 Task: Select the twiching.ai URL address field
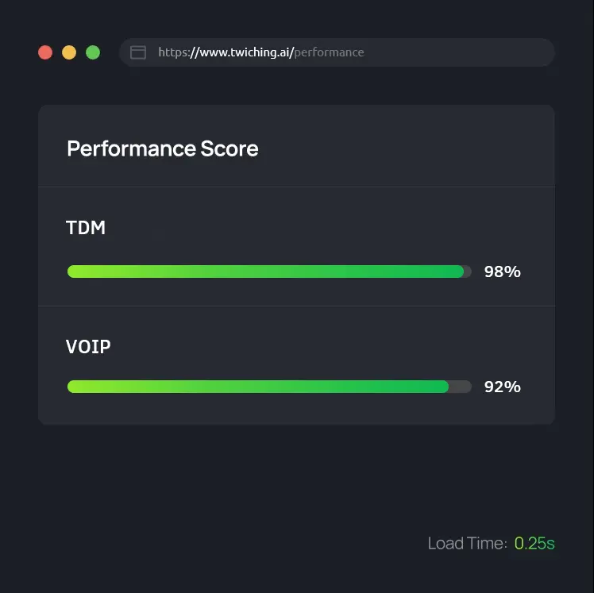pyautogui.click(x=337, y=52)
